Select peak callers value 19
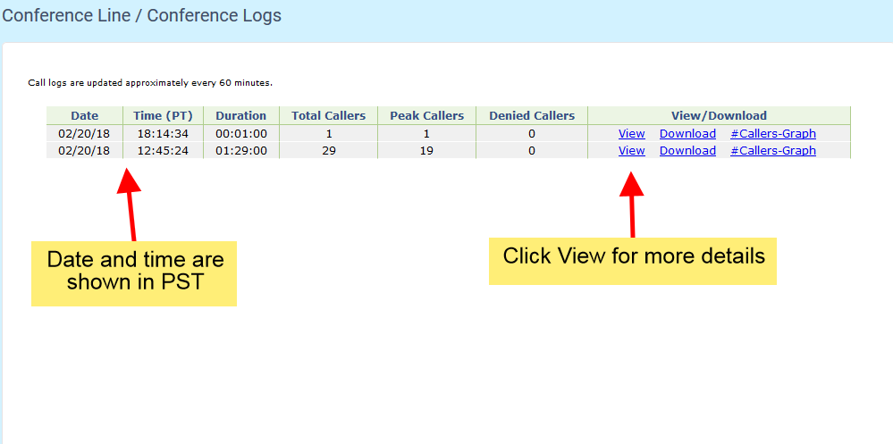Image resolution: width=893 pixels, height=444 pixels. click(426, 151)
